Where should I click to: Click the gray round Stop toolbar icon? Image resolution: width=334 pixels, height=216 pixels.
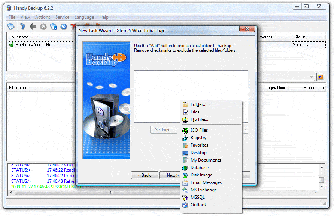43,26
